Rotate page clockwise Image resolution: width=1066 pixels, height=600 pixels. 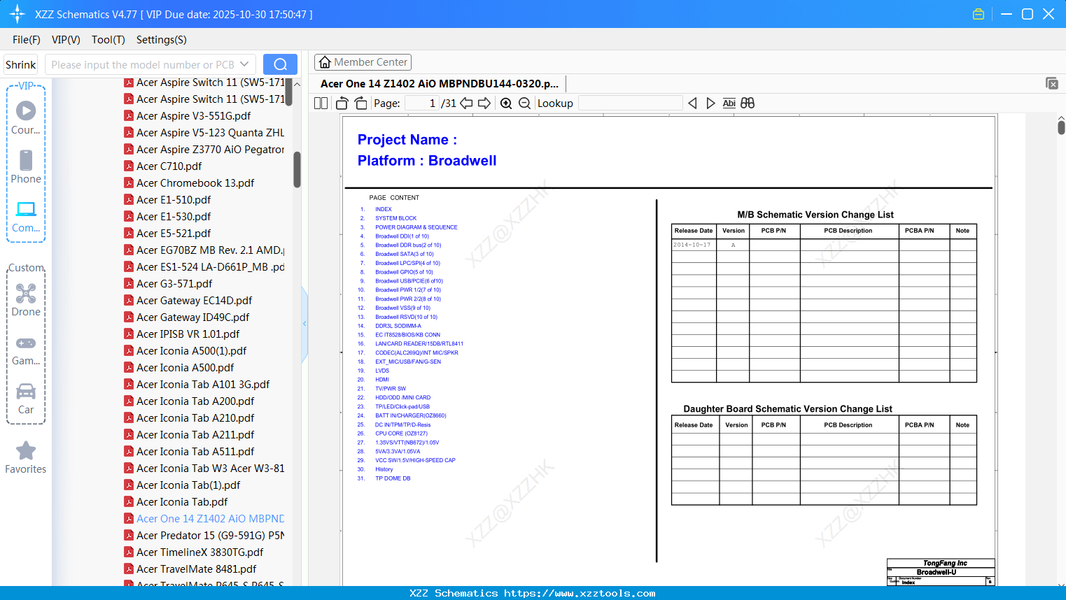(360, 103)
